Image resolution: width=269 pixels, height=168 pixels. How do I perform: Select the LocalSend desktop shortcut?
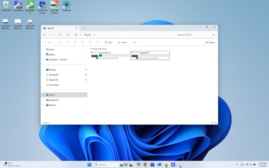[67, 6]
